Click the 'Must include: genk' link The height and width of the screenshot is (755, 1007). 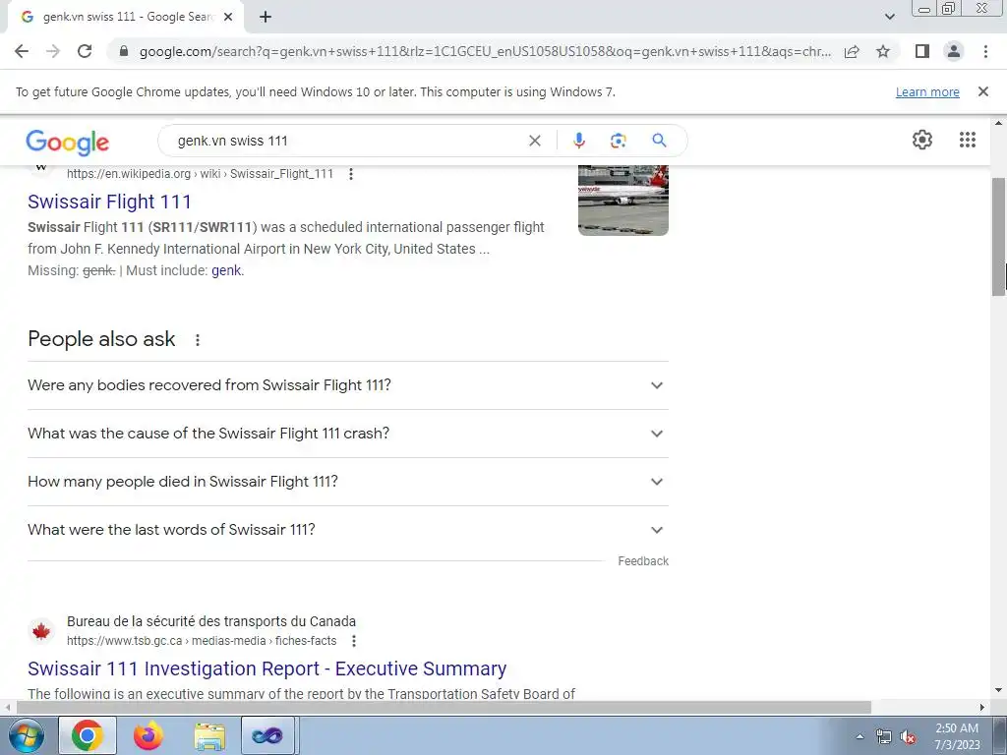pos(227,271)
